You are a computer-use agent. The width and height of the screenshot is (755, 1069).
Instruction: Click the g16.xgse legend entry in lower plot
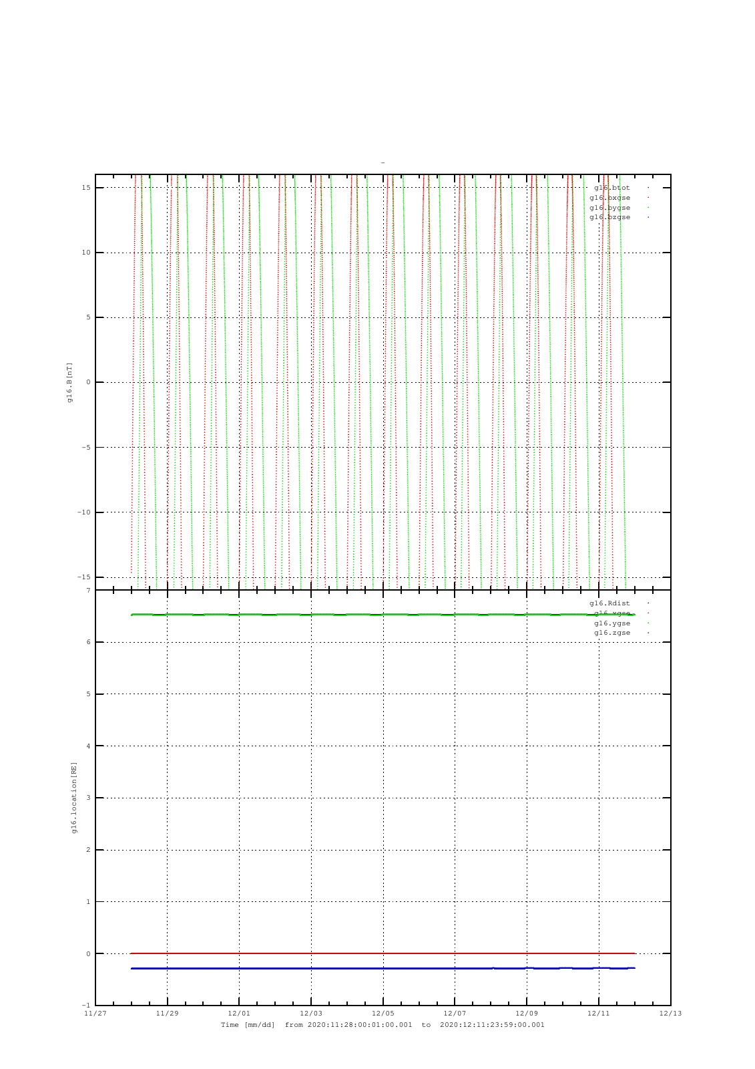(612, 613)
